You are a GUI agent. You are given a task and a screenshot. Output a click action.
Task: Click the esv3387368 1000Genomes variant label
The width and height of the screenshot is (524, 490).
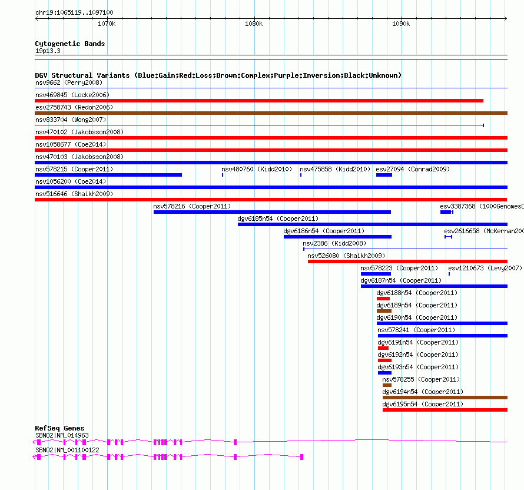[x=482, y=206]
